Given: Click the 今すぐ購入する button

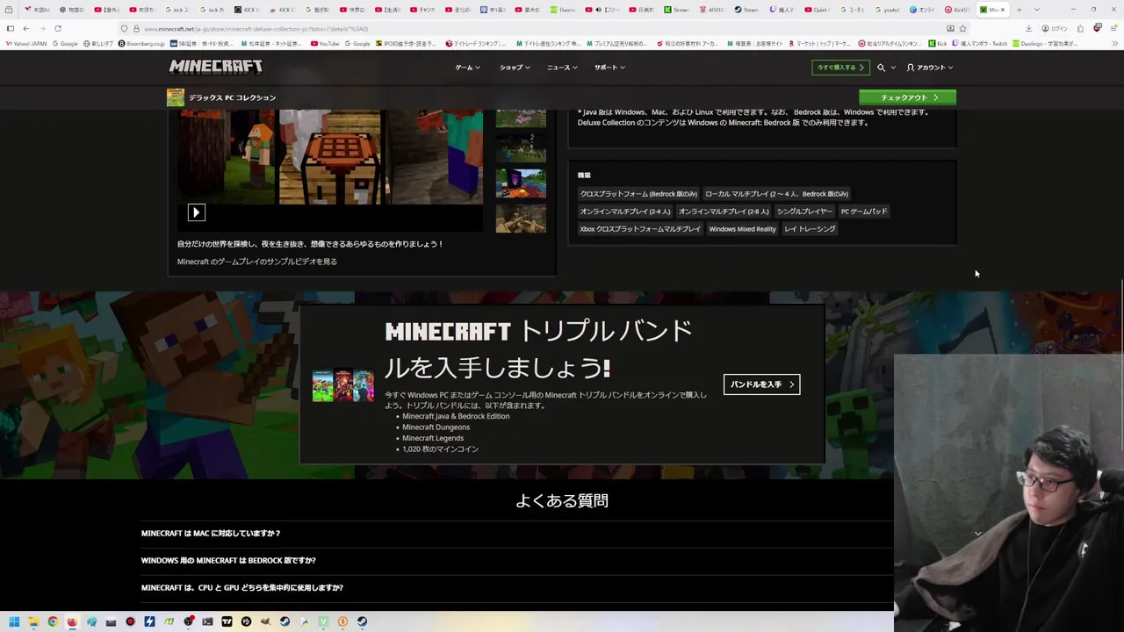Looking at the screenshot, I should pyautogui.click(x=840, y=68).
